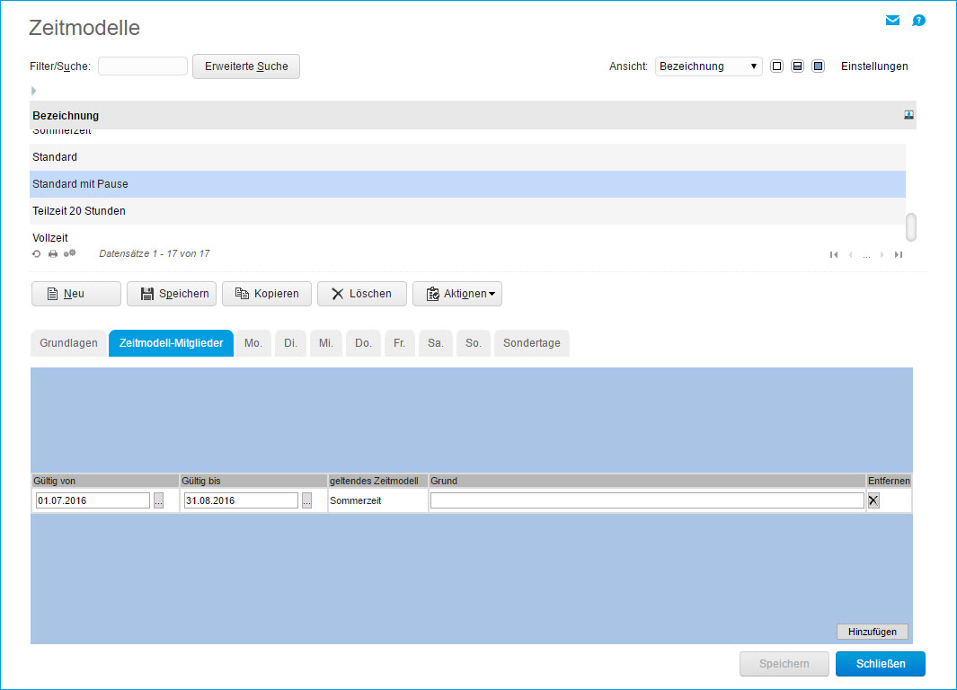Click the bottom greyed Speichern button
This screenshot has height=690, width=957.
coord(784,664)
